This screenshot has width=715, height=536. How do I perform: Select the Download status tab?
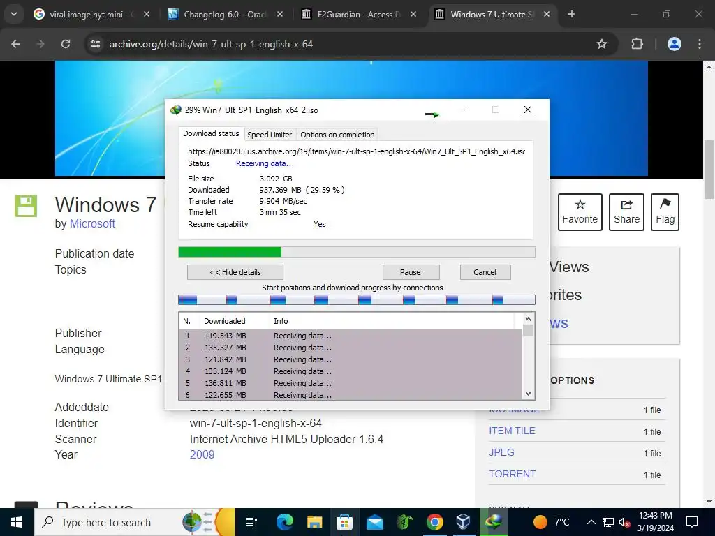tap(211, 133)
